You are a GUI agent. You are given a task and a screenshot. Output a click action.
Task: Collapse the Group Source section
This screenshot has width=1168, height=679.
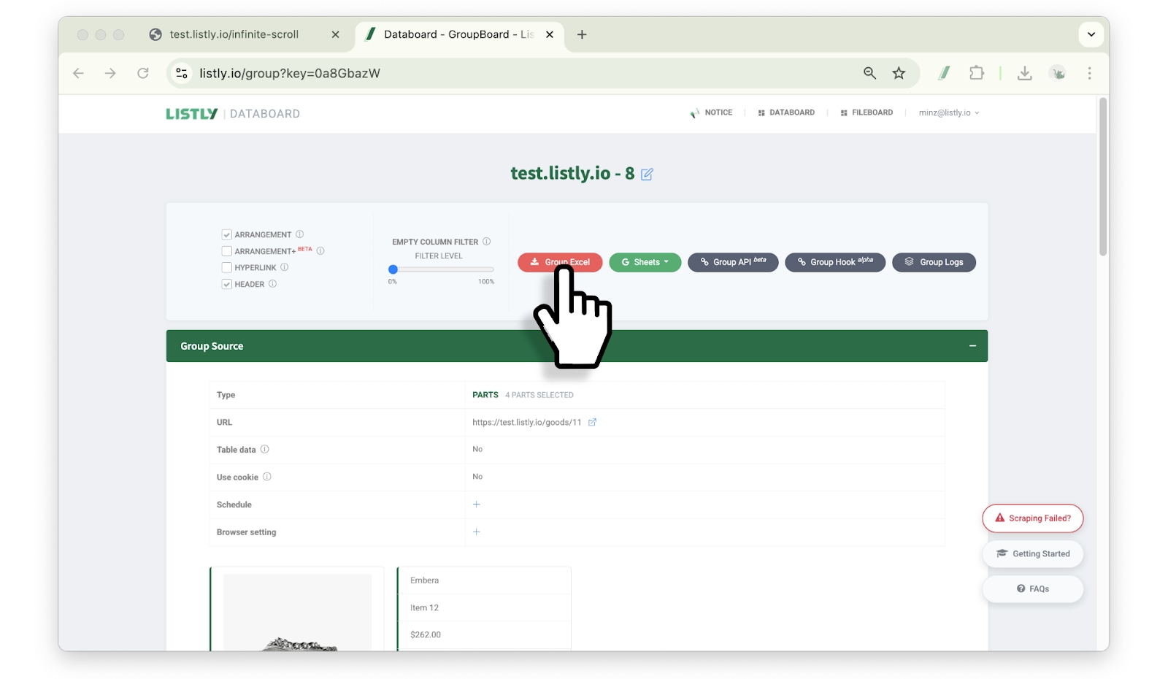point(972,346)
